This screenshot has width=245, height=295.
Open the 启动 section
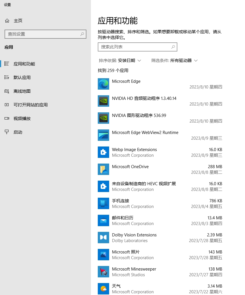pos(18,132)
